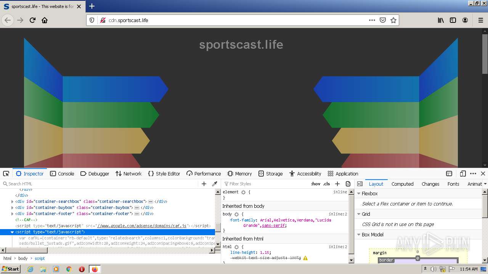
Task: Open the caf.js script source link
Action: 142,226
